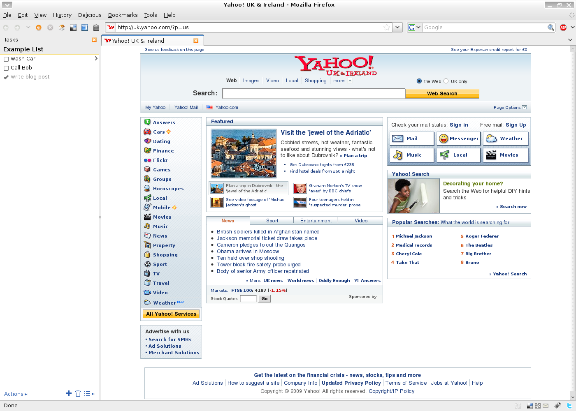Go to the home page via house icon
This screenshot has height=411, width=576.
coord(62,28)
